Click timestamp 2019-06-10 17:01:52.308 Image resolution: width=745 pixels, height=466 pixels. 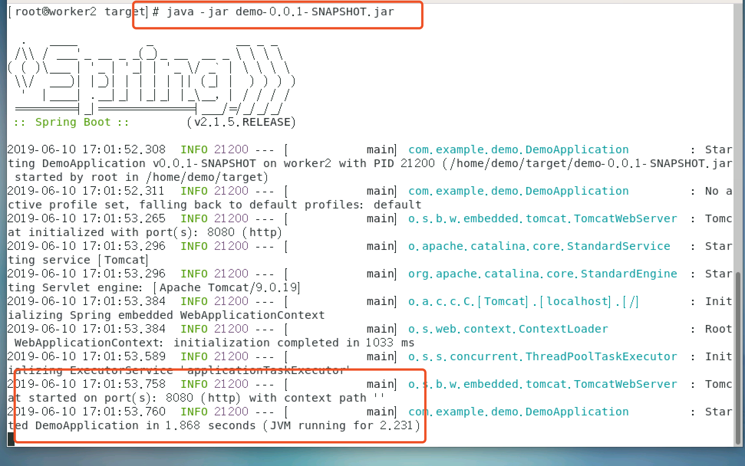click(x=87, y=149)
